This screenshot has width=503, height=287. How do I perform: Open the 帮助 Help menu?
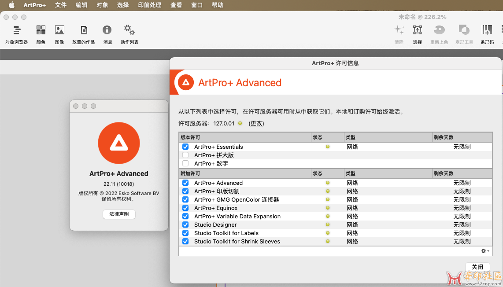pos(218,5)
